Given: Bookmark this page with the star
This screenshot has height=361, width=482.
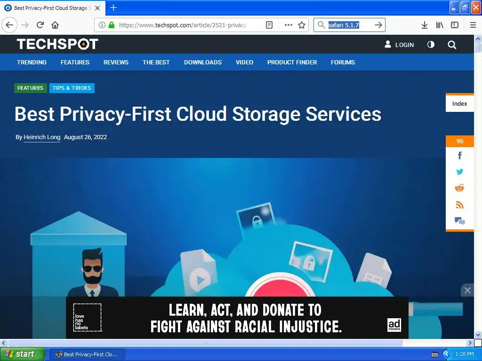Looking at the screenshot, I should (x=302, y=25).
